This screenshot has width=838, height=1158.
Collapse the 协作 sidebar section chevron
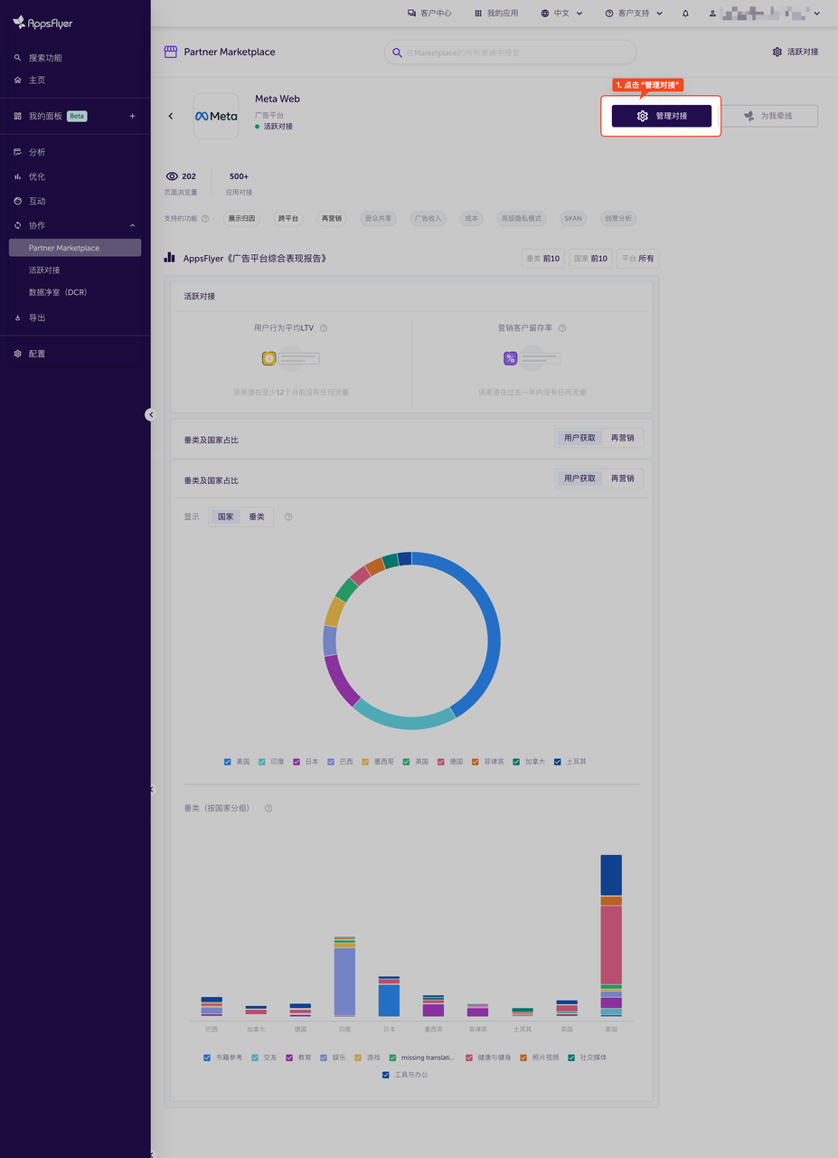click(x=132, y=225)
